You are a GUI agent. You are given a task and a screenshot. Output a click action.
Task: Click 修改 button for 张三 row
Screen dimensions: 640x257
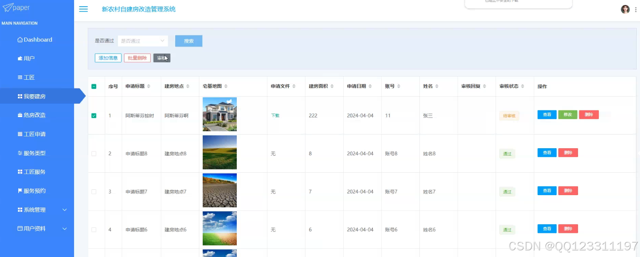568,115
